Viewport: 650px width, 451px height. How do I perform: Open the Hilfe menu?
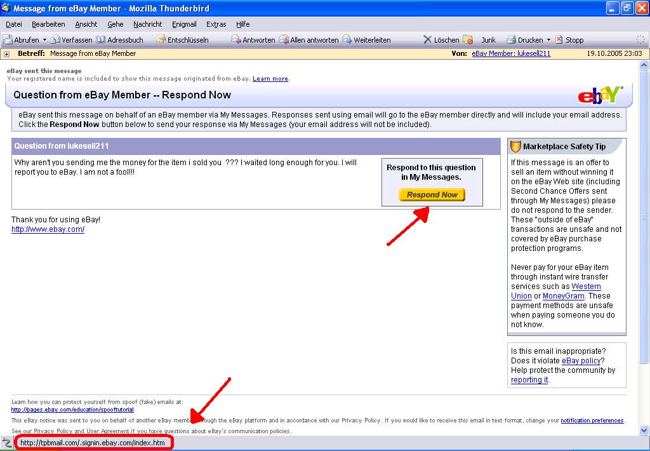tap(242, 24)
